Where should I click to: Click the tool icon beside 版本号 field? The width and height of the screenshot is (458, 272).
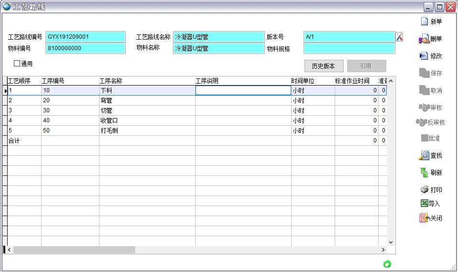400,37
